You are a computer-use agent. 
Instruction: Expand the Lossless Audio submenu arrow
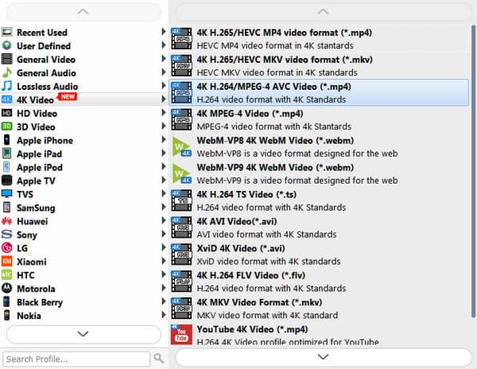pos(164,86)
